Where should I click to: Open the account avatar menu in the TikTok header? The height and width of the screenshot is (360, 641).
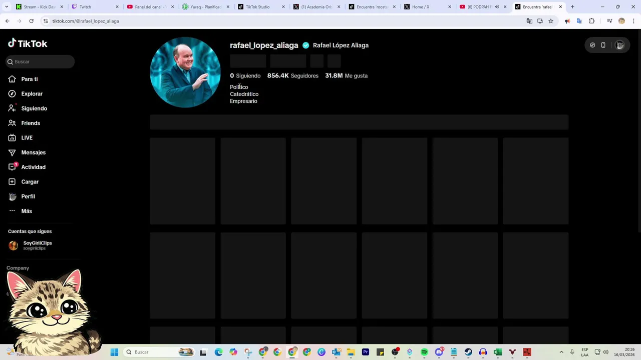620,45
